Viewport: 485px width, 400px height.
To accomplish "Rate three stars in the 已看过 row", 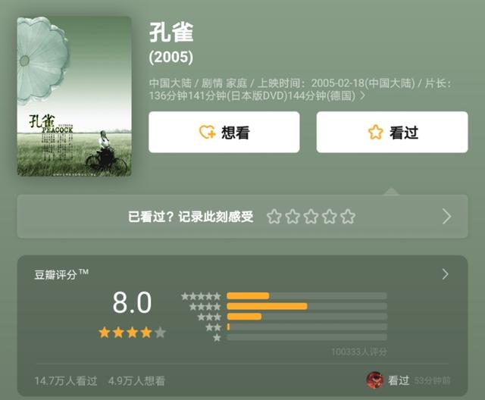I will (311, 217).
